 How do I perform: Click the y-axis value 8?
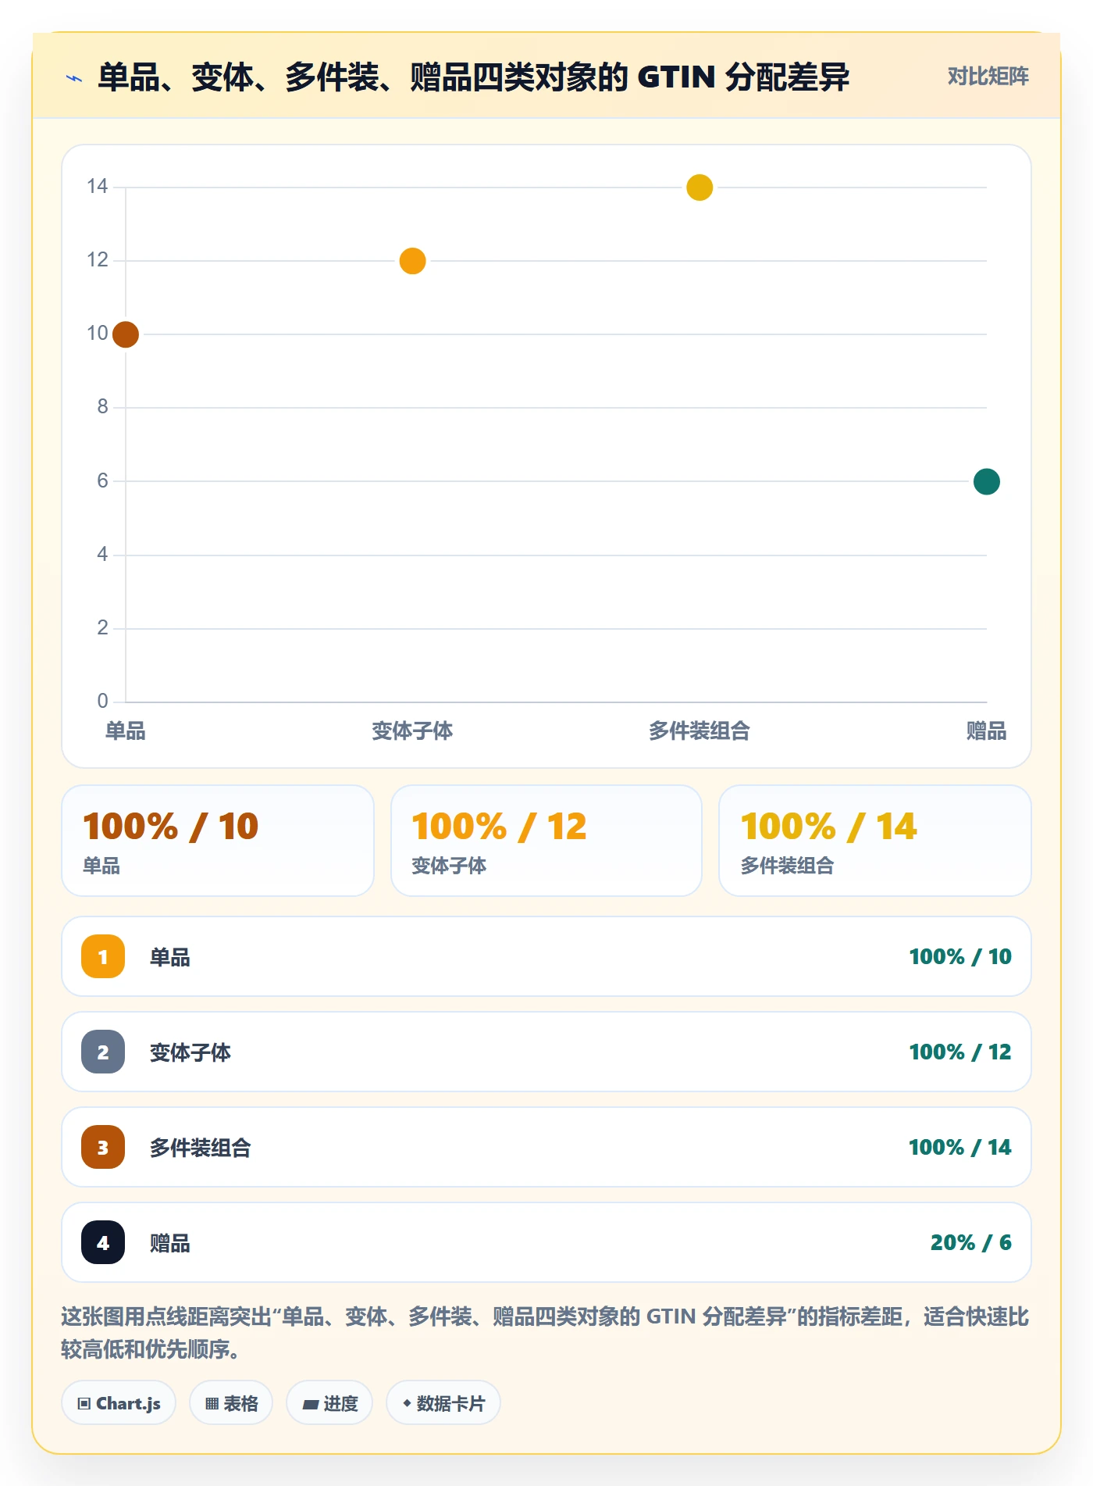103,406
